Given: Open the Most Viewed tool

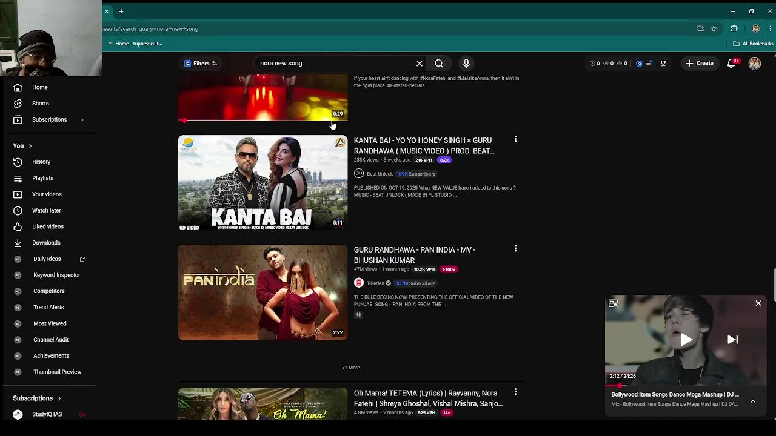Looking at the screenshot, I should tap(50, 323).
